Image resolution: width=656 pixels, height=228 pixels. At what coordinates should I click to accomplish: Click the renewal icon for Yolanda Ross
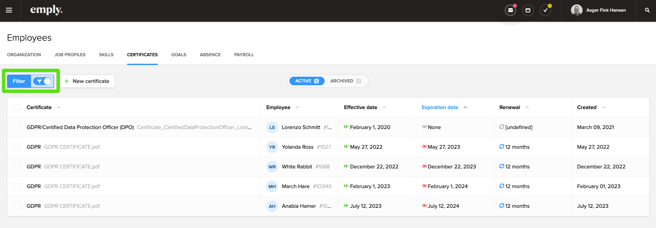click(502, 147)
